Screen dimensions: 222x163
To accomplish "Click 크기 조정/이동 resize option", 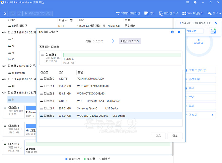I will pyautogui.click(x=201, y=70).
